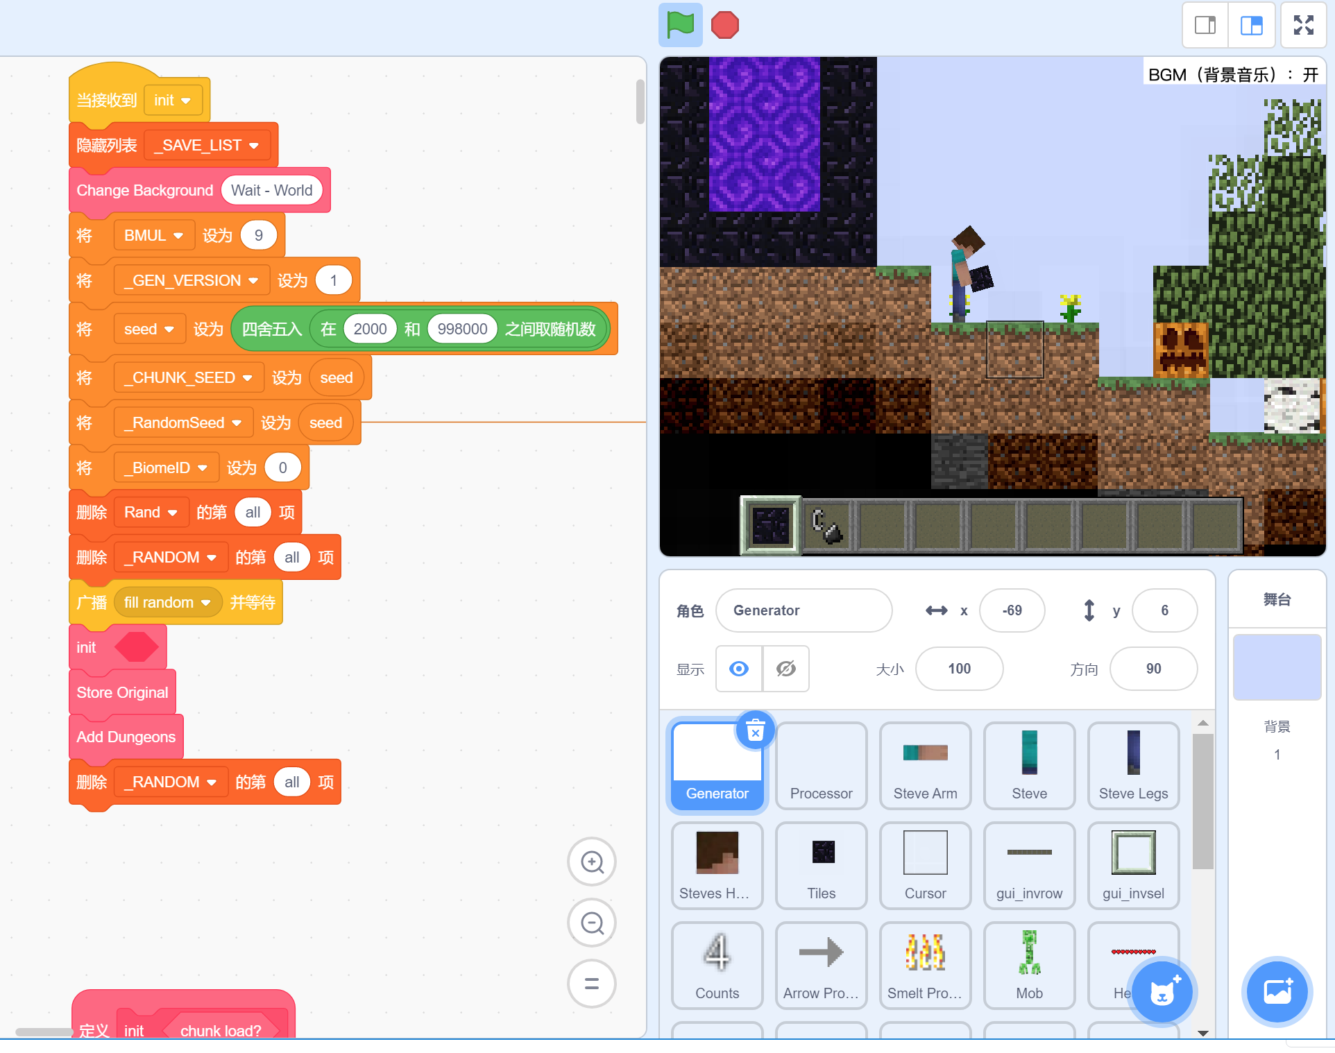Open the _CHUNK_SEED variable dropdown
The height and width of the screenshot is (1053, 1335).
click(188, 378)
